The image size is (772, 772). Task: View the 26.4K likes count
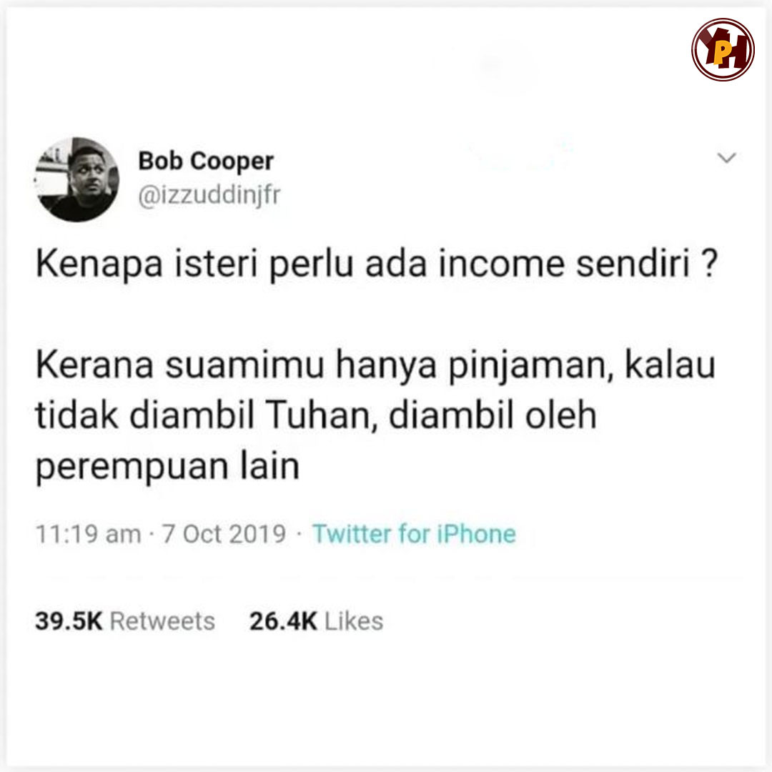pyautogui.click(x=283, y=621)
